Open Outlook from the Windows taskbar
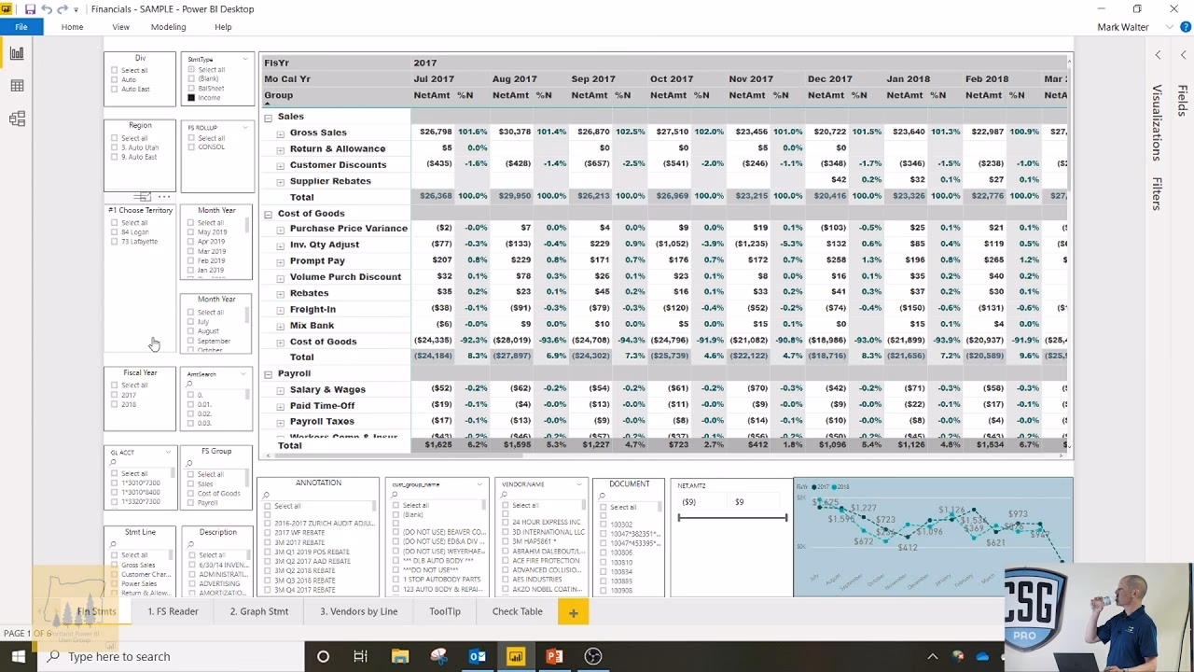The height and width of the screenshot is (672, 1194). pos(477,656)
